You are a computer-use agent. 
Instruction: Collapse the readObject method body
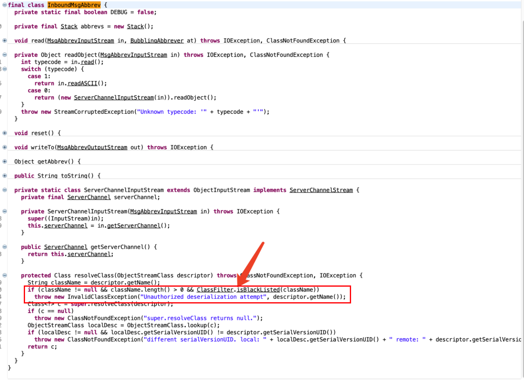coord(5,55)
